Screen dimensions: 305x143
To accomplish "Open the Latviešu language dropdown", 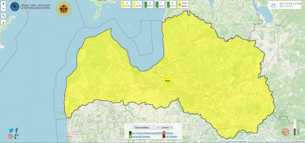I will (x=167, y=128).
